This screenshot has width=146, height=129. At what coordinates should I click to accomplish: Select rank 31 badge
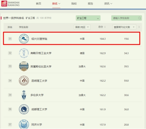coord(10,39)
